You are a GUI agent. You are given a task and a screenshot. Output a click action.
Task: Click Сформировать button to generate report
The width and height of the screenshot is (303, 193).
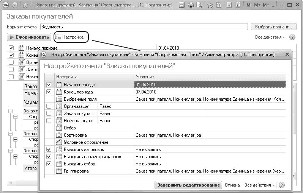(29, 37)
